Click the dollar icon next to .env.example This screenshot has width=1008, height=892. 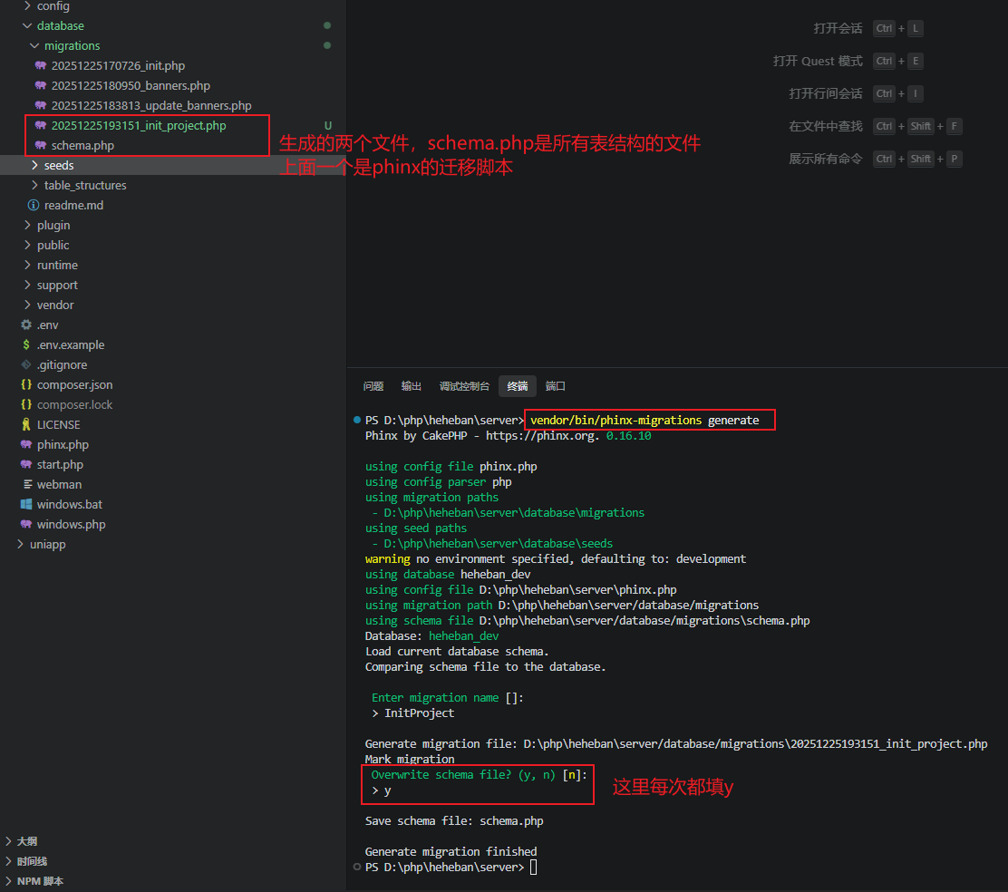pyautogui.click(x=26, y=345)
